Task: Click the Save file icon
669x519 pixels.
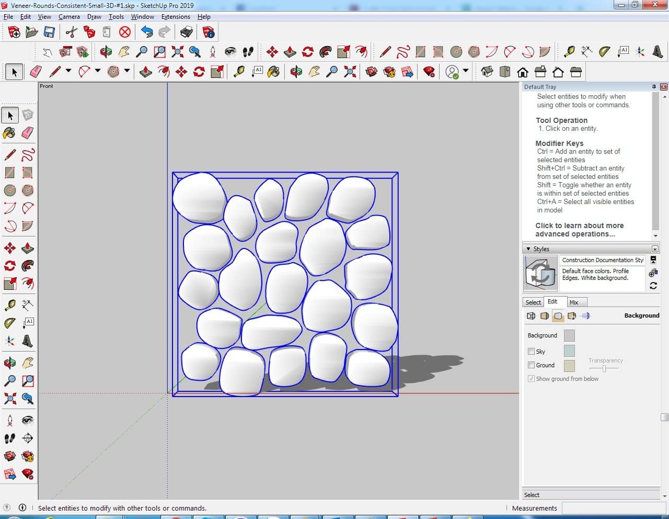Action: pos(49,32)
